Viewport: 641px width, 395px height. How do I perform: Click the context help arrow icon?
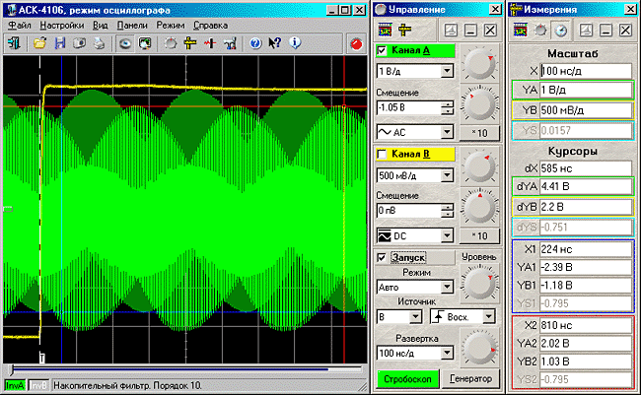coord(275,44)
